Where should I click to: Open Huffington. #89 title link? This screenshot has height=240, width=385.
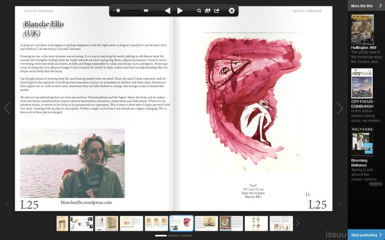tap(363, 48)
